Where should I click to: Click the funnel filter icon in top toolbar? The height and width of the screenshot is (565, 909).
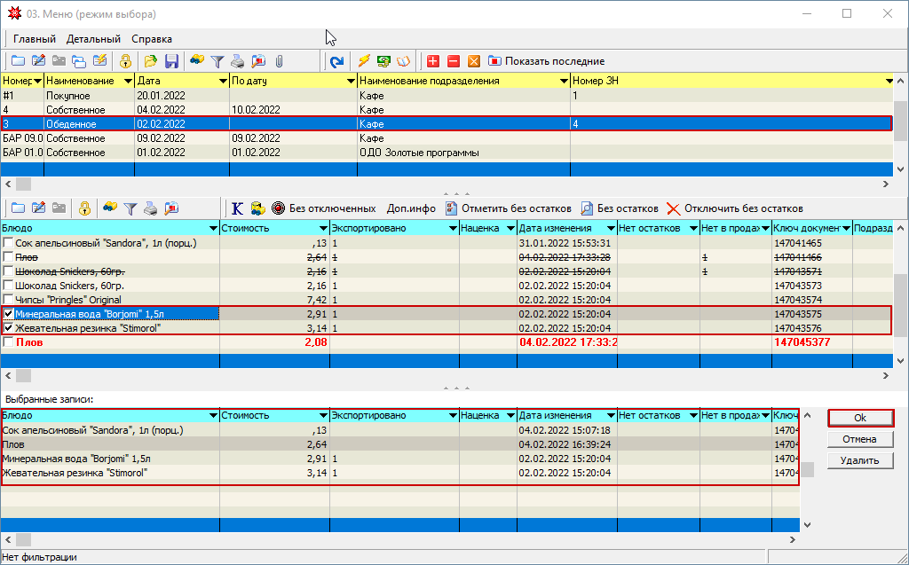[x=217, y=61]
